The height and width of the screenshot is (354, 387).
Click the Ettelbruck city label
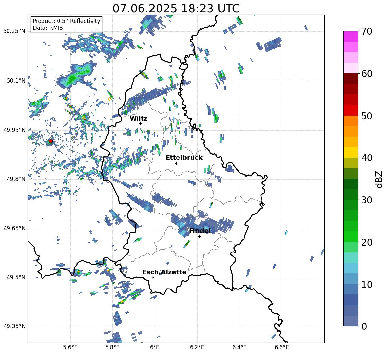(184, 158)
